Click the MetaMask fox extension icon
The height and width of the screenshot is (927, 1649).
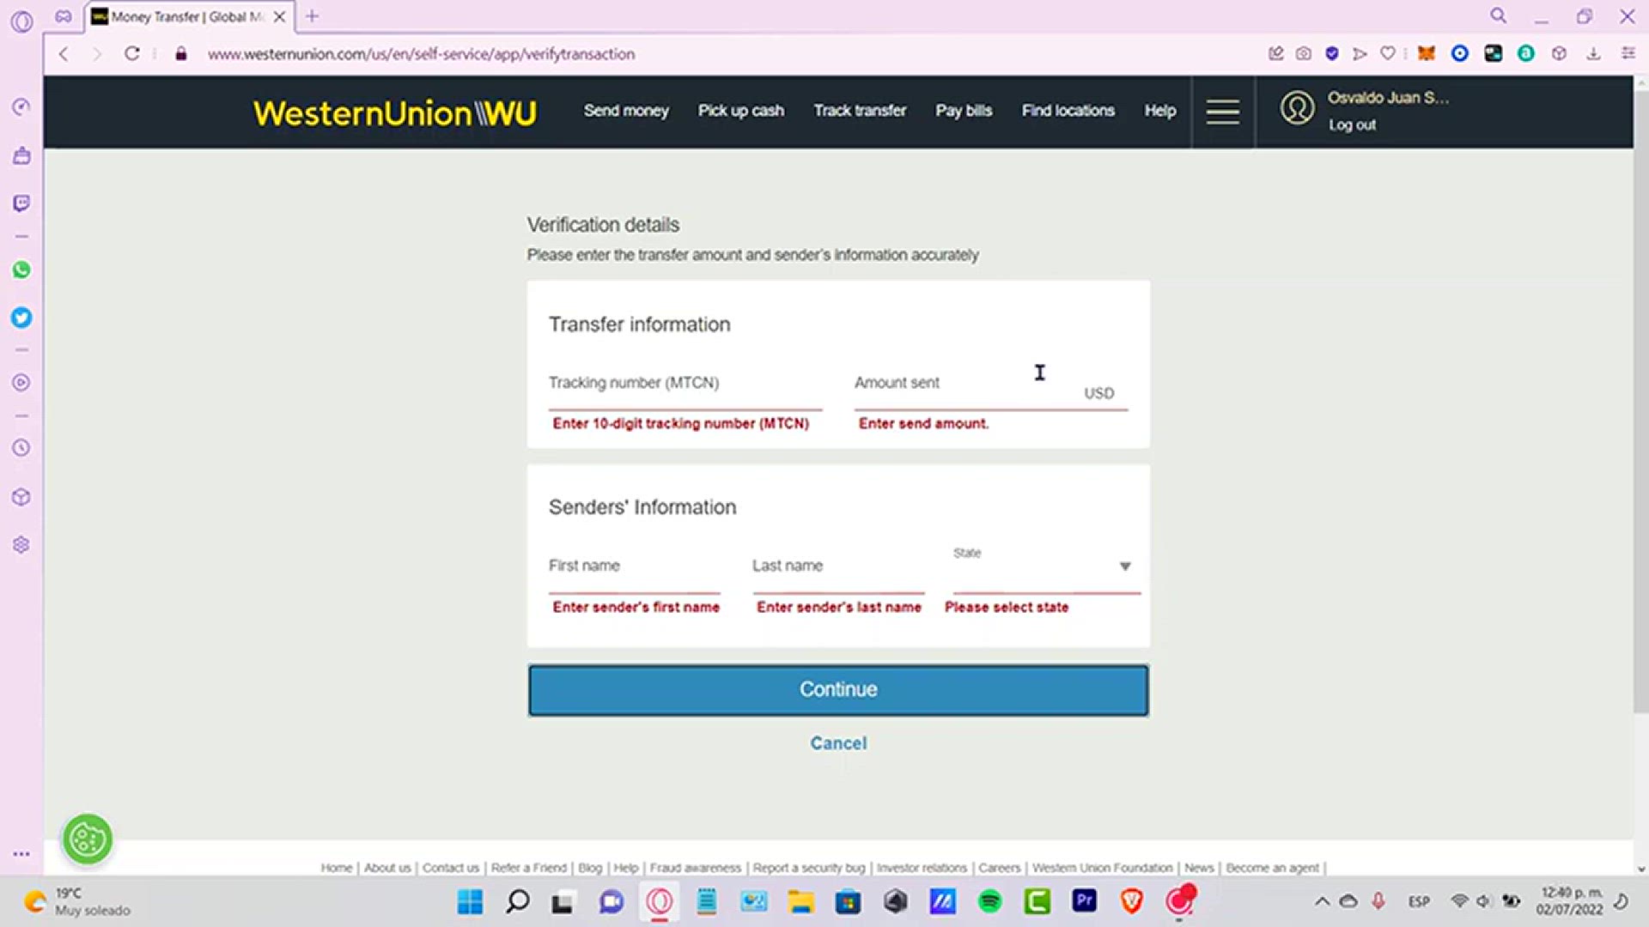point(1427,54)
